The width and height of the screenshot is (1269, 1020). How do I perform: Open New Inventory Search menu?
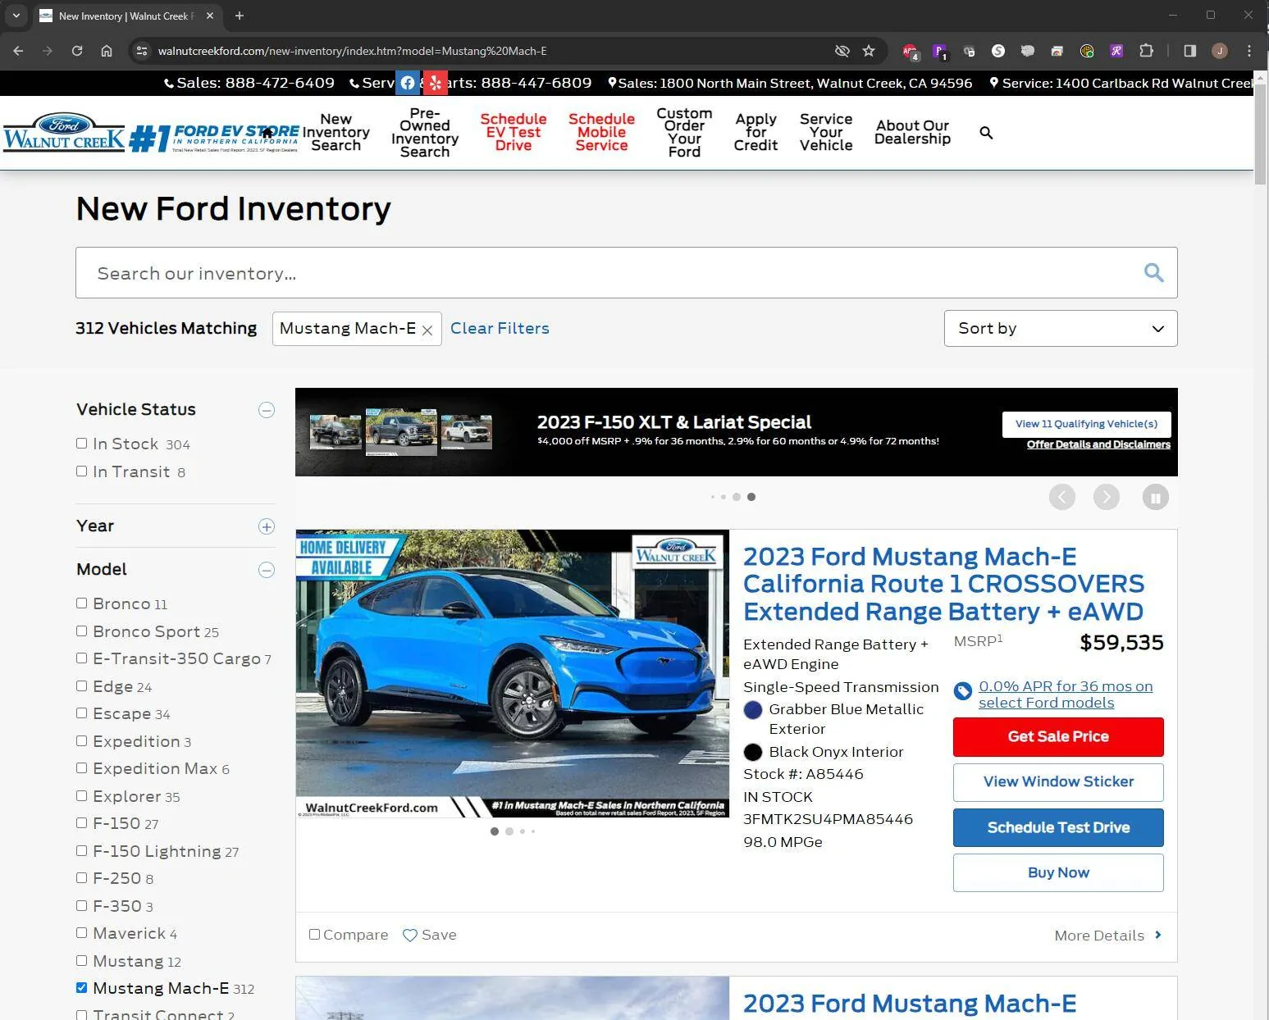pos(336,132)
